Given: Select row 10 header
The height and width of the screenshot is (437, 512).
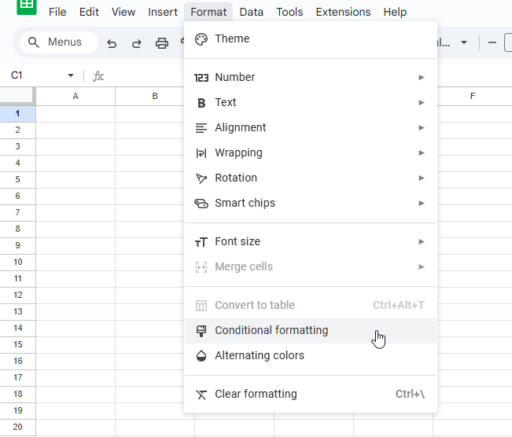Looking at the screenshot, I should point(17,263).
